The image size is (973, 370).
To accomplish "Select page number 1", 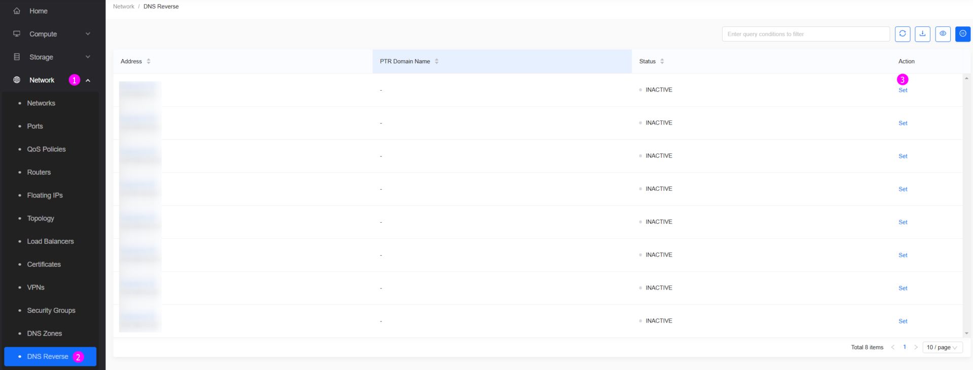I will coord(905,347).
